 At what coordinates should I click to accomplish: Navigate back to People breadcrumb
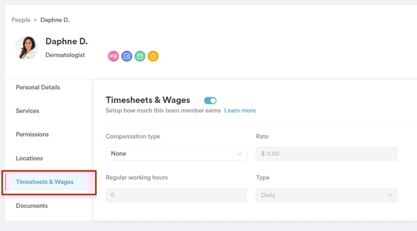[21, 20]
